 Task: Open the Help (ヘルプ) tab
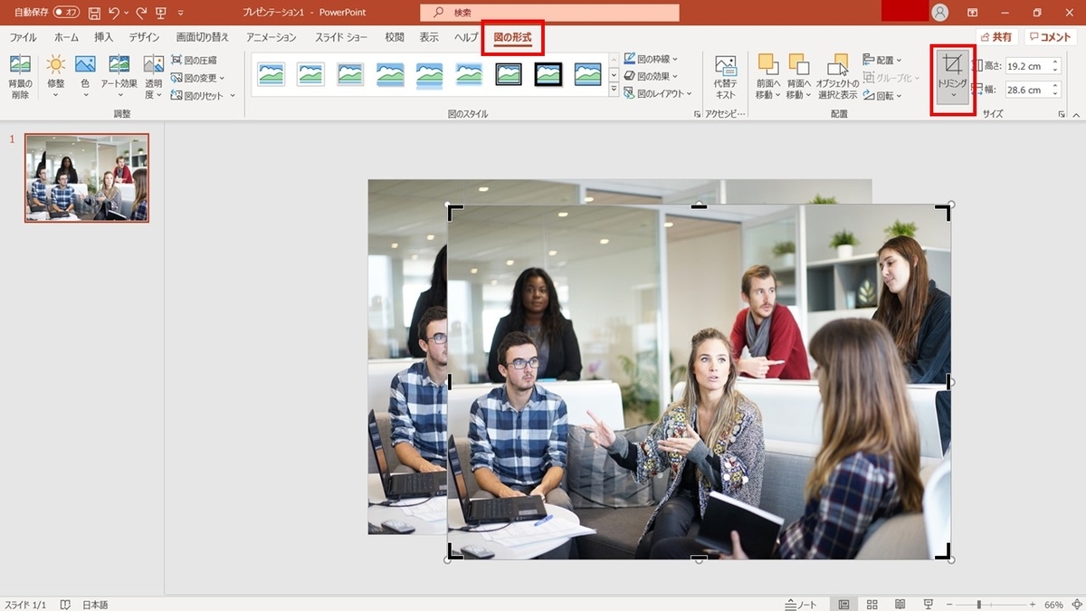(x=466, y=37)
